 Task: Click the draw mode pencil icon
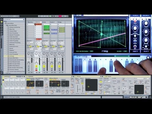pos(67,16)
